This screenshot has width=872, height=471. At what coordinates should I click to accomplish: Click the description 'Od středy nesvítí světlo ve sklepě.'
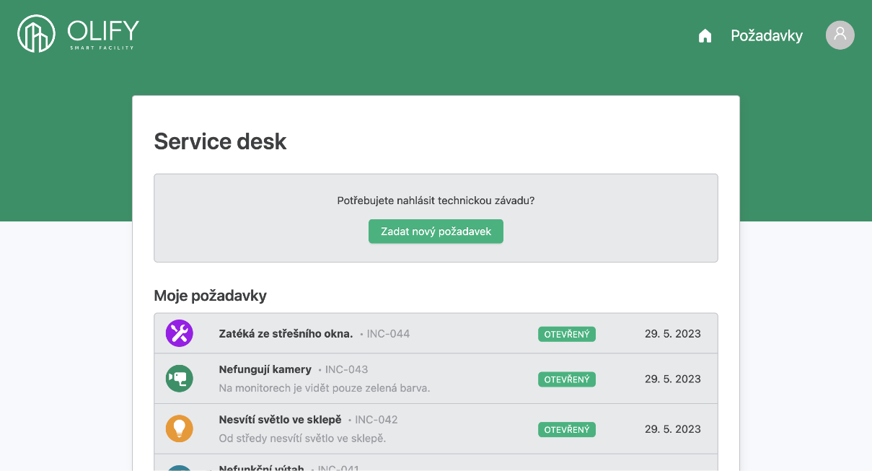[302, 439]
